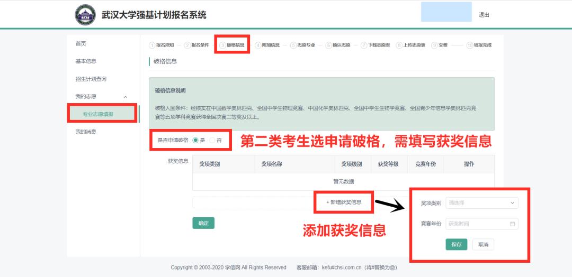Image resolution: width=572 pixels, height=277 pixels.
Task: Click the 奖项级别 column header
Action: click(352, 164)
